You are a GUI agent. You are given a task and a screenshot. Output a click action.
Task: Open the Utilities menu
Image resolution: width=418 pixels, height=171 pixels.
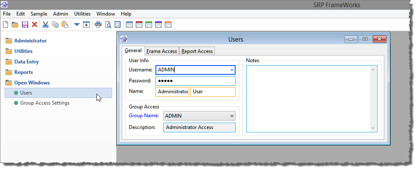82,14
